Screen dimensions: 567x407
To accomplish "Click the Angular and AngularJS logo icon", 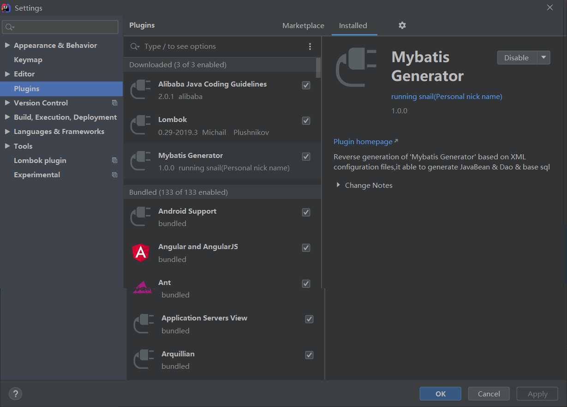I will (141, 252).
